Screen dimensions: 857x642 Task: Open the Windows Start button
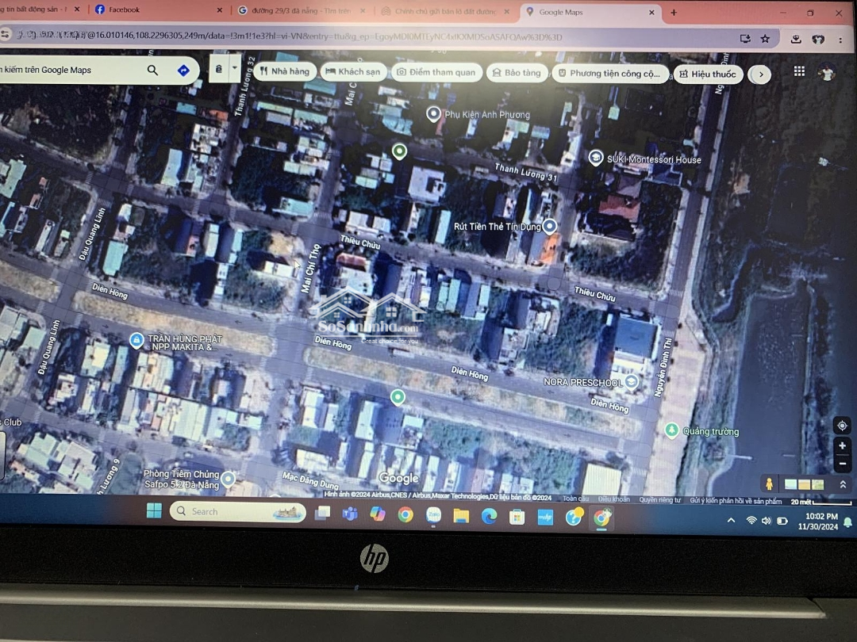coord(154,510)
